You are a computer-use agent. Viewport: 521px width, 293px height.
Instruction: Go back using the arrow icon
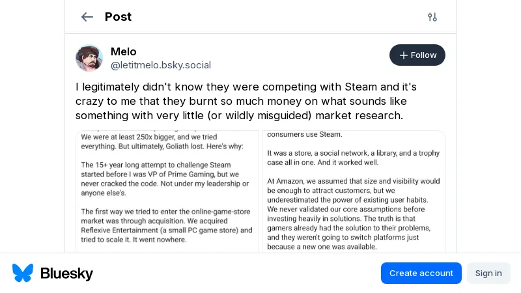(x=87, y=17)
